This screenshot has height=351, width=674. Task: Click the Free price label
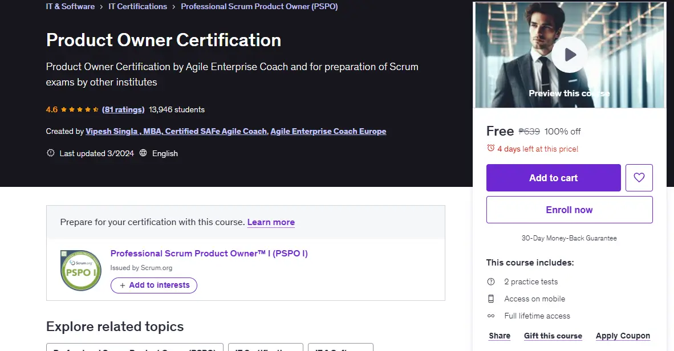click(x=500, y=131)
